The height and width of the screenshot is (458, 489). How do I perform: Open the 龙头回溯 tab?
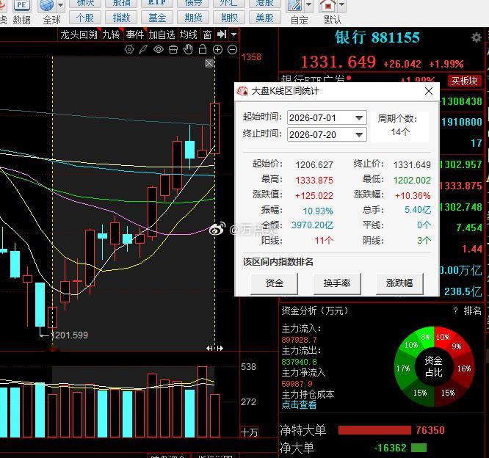(79, 34)
